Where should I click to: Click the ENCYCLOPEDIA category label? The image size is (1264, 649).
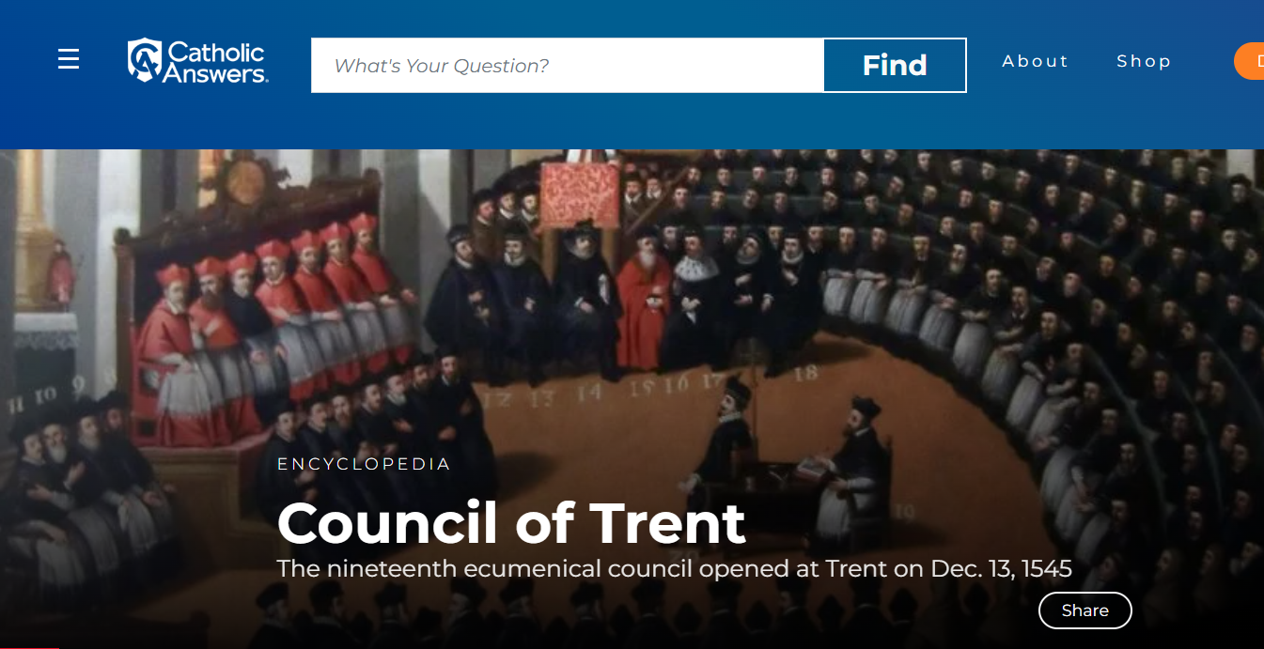[364, 464]
